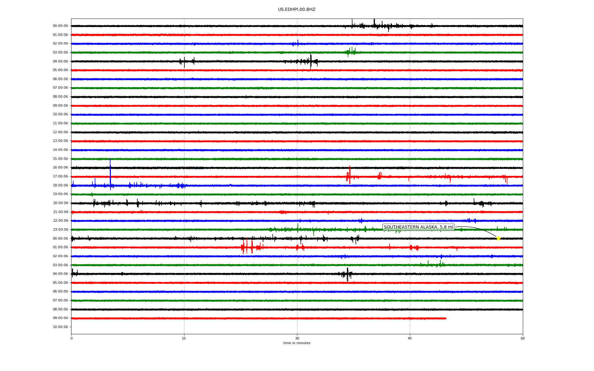Screen dimensions: 594x371
Task: Click the 0 minute x-axis tick label
Action: 71,338
